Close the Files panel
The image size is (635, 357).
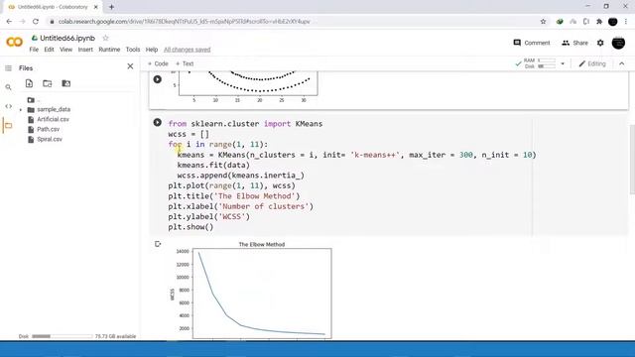[x=130, y=66]
